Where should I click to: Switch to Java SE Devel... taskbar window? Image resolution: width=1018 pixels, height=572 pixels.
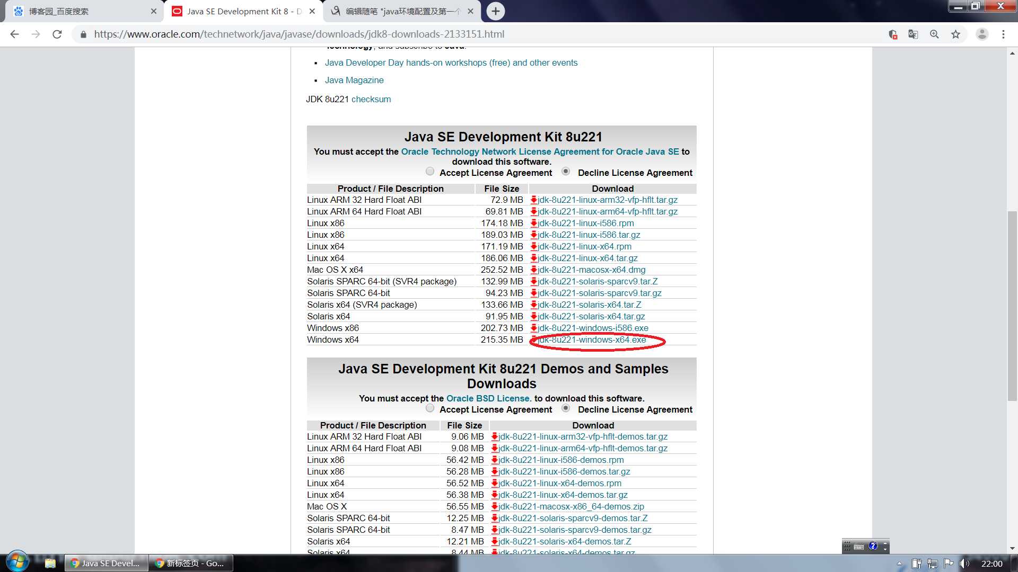click(106, 563)
